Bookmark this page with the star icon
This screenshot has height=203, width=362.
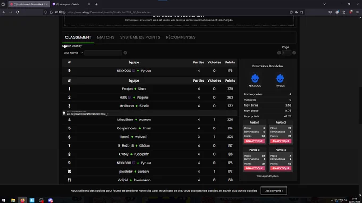tap(302, 12)
